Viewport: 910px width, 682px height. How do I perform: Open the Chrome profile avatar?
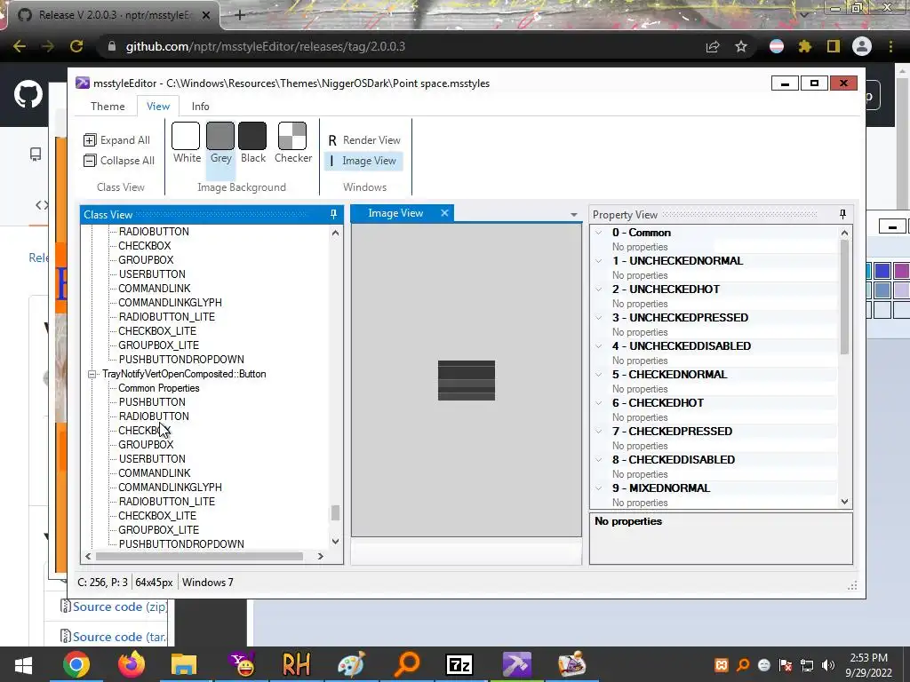pyautogui.click(x=862, y=46)
